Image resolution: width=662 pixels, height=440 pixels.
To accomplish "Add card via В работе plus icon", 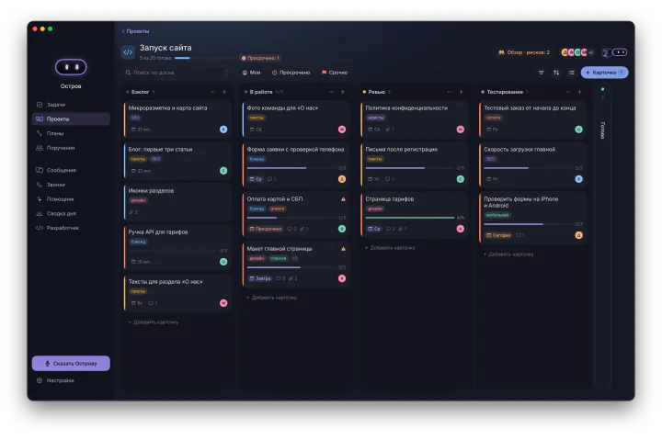I will coord(343,92).
